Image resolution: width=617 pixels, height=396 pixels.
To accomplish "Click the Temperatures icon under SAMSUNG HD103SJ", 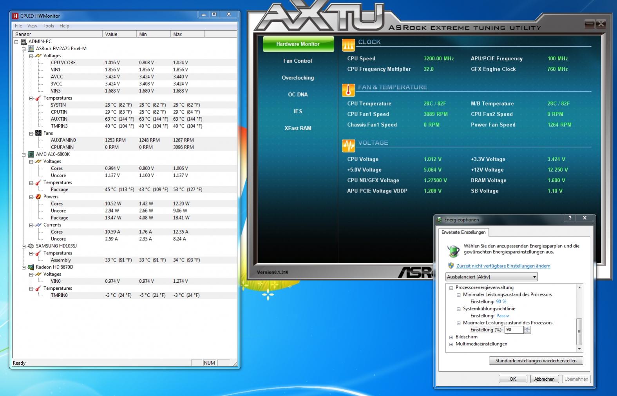I will coord(38,253).
